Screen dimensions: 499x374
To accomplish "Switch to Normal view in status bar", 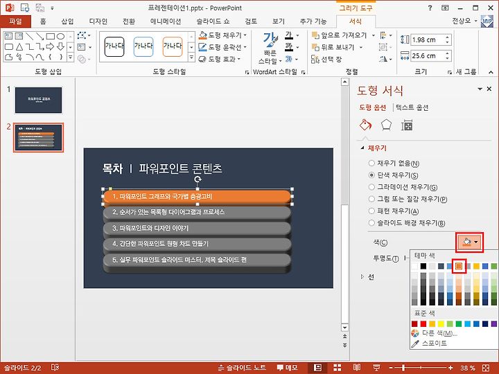I will click(x=317, y=368).
